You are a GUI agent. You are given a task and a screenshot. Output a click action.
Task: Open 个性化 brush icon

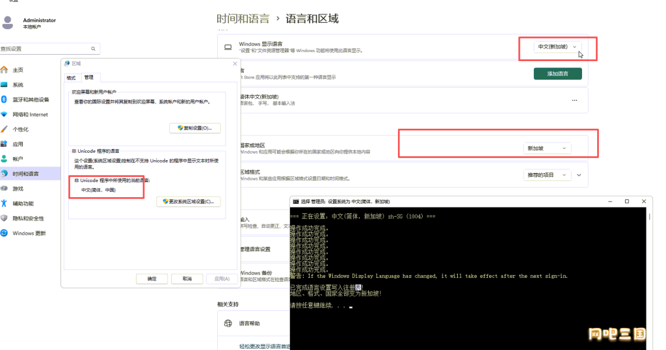pos(5,129)
